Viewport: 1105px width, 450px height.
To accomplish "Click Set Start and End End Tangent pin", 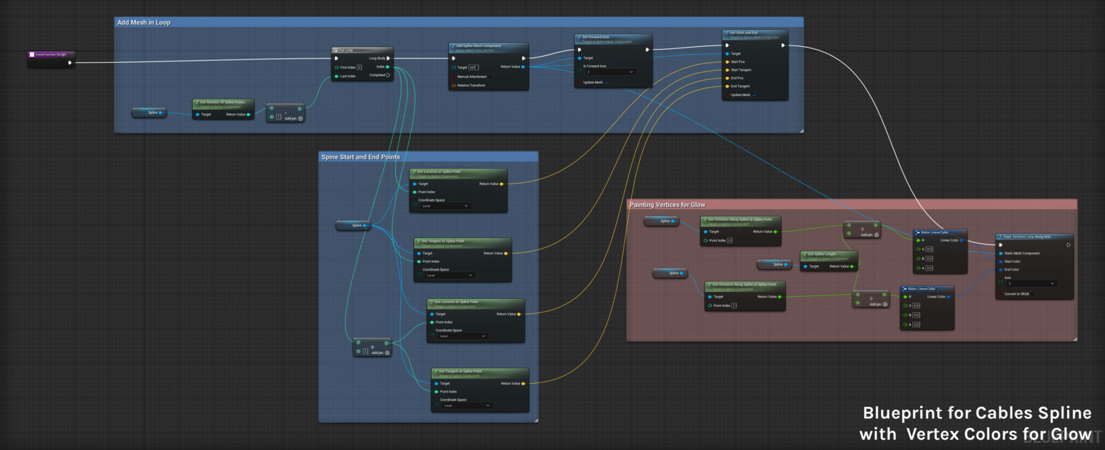I will (727, 87).
